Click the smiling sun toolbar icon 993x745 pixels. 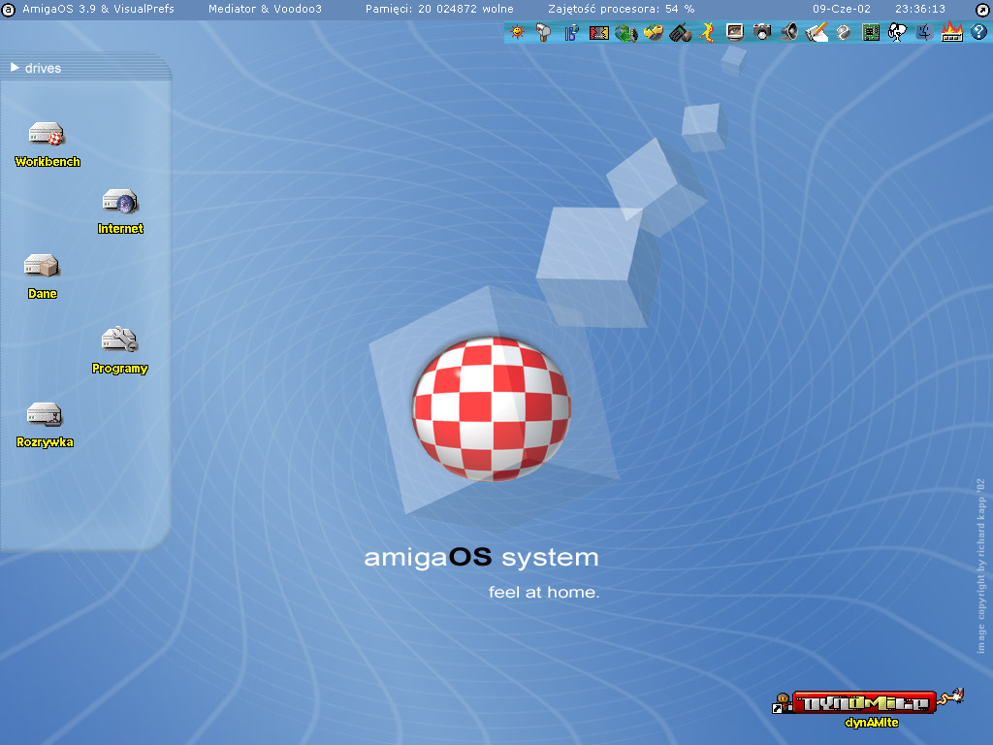coord(518,32)
